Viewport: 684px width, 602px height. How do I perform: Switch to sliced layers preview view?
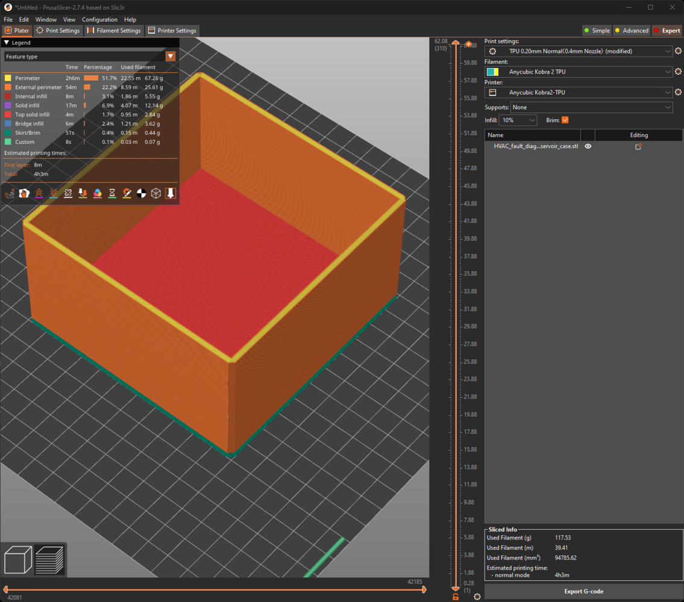pyautogui.click(x=49, y=559)
